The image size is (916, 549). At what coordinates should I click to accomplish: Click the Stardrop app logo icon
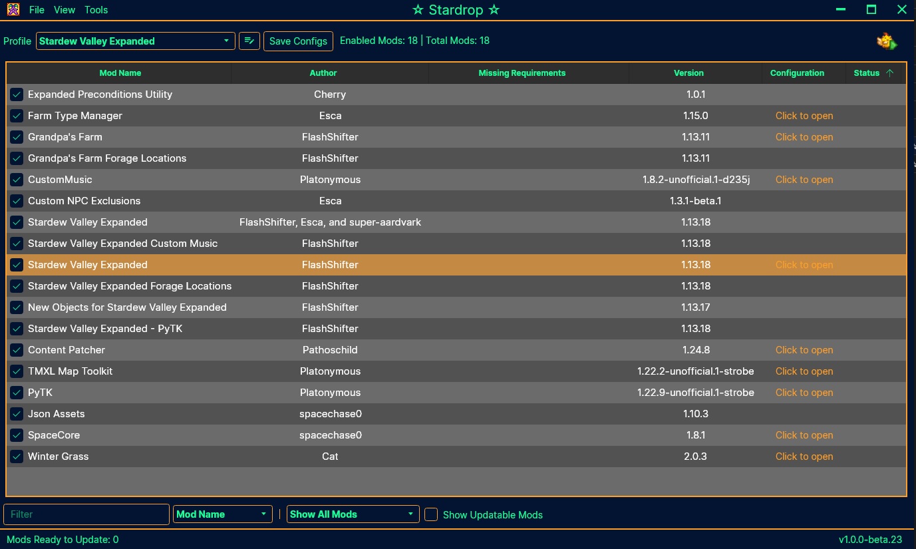[13, 9]
